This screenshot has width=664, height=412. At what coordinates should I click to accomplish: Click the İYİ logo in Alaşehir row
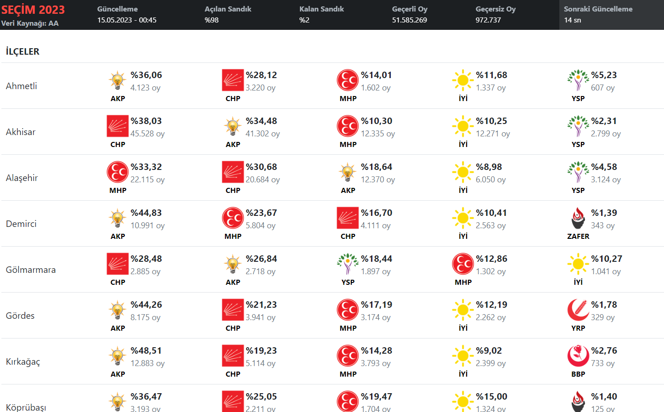click(463, 172)
